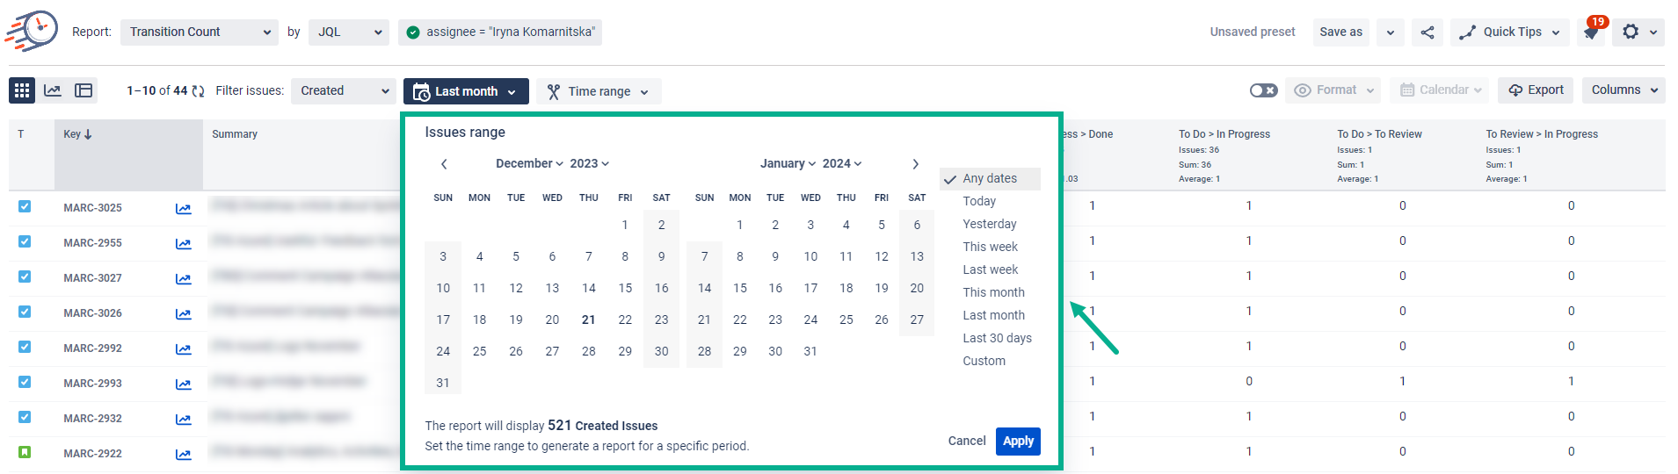The width and height of the screenshot is (1678, 474).
Task: Choose Last 30 days preset
Action: (x=997, y=338)
